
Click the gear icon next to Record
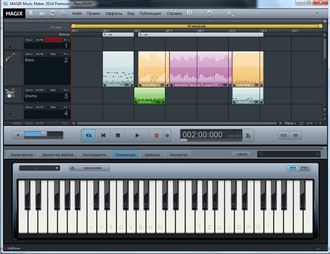(x=167, y=135)
